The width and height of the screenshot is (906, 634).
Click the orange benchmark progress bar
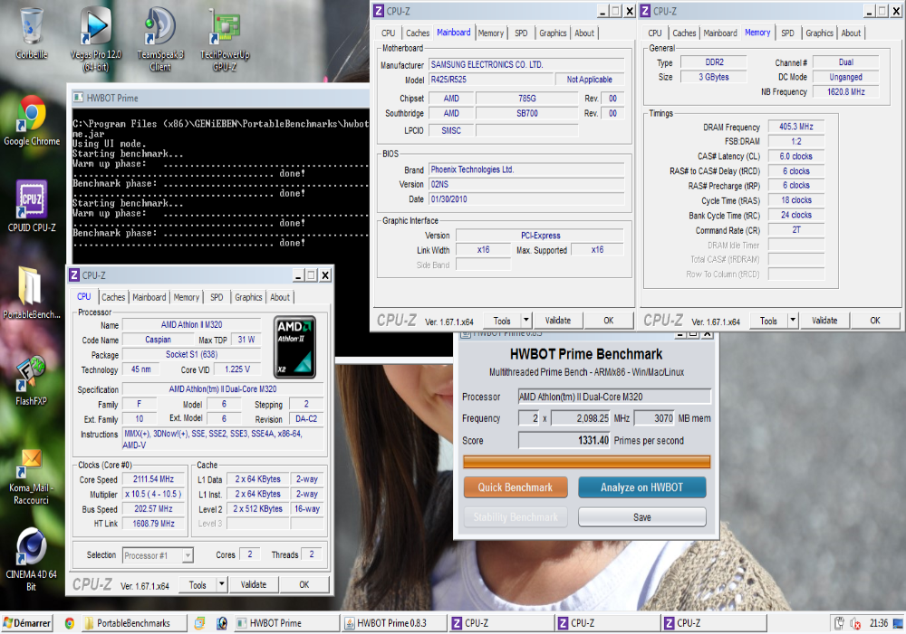coord(586,462)
